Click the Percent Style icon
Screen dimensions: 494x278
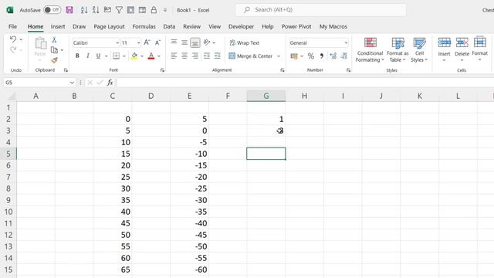[x=311, y=56]
